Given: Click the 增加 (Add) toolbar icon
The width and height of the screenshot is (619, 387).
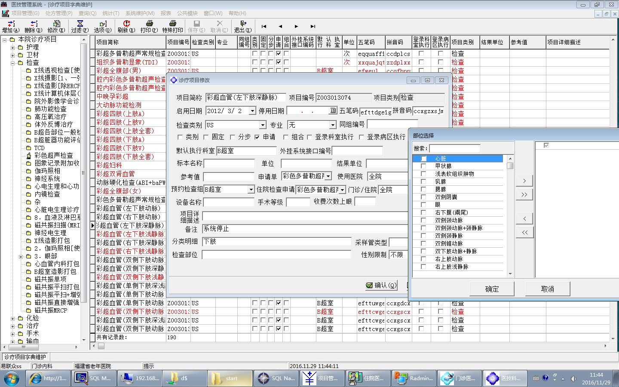Looking at the screenshot, I should (x=11, y=26).
